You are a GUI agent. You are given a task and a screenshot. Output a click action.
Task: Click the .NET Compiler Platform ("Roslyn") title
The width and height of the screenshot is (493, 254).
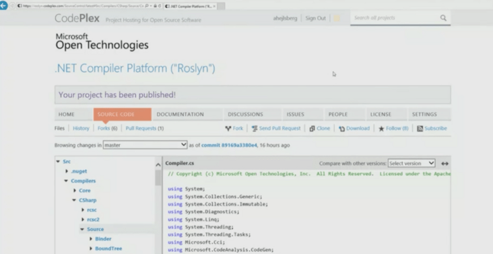tap(135, 68)
